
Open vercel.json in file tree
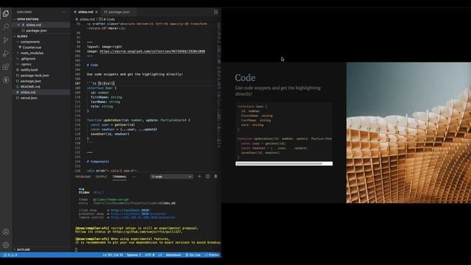29,98
